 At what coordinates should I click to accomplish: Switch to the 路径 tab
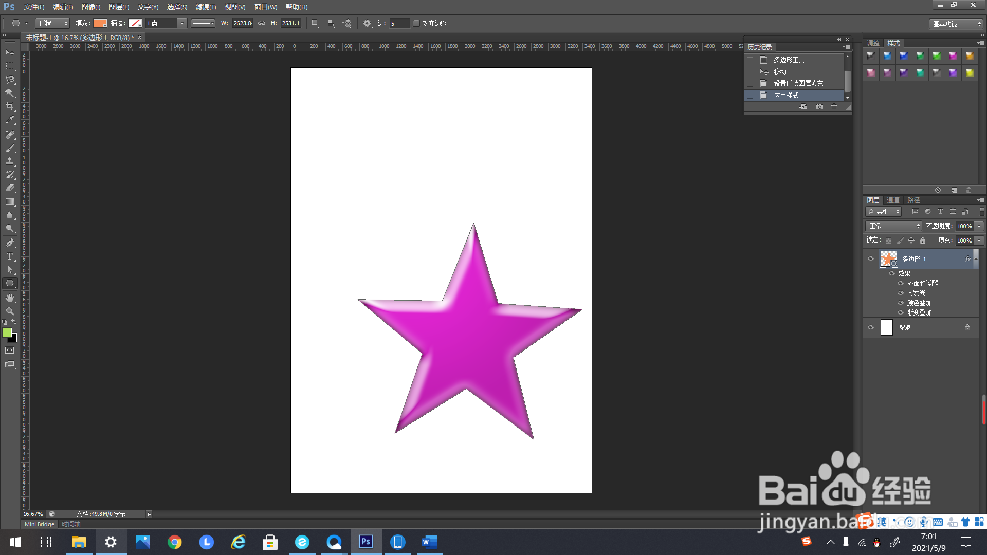tap(913, 200)
